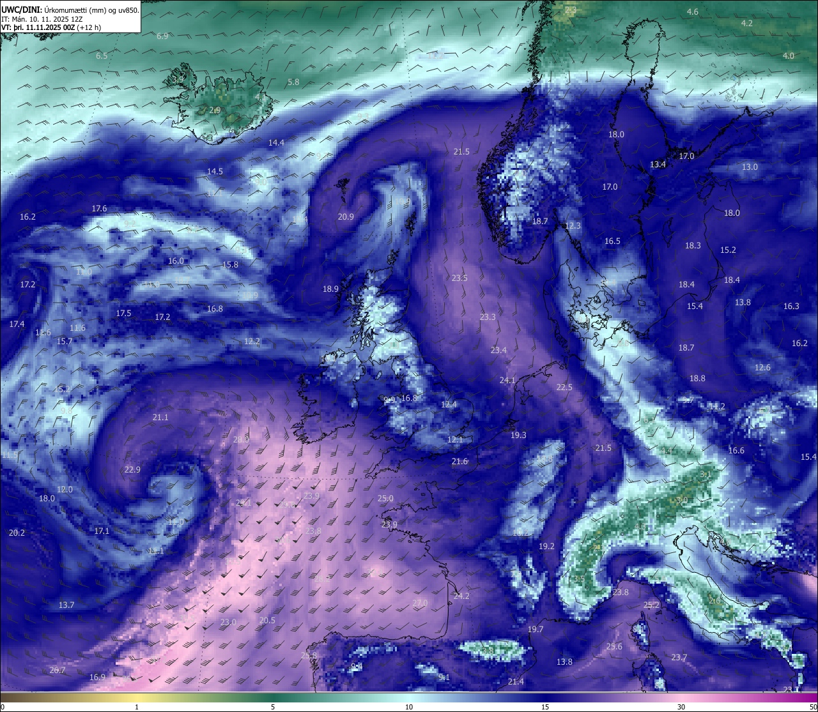Select the 23.5 value in the North Sea
Image resolution: width=818 pixels, height=712 pixels.
tap(459, 278)
